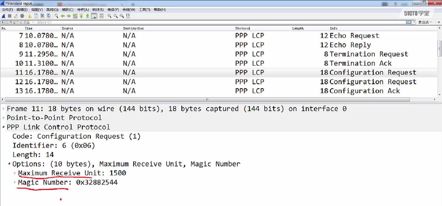
Task: Open the capture options dialog
Action: [x=22, y=16]
